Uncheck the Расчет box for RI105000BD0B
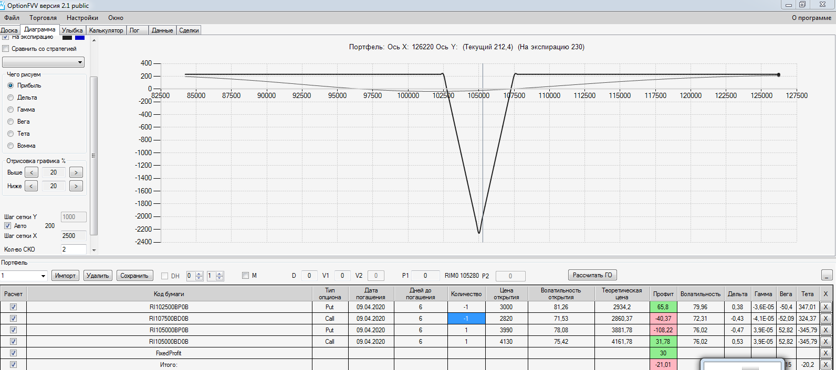This screenshot has height=370, width=836. (13, 342)
